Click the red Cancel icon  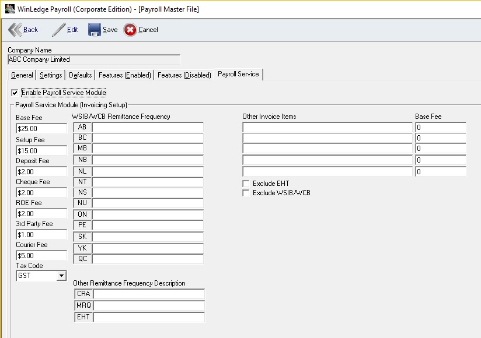click(130, 30)
